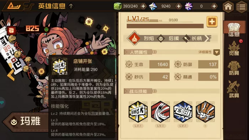The image size is (249, 140).
Task: Open the home screen icon
Action: (x=228, y=6)
